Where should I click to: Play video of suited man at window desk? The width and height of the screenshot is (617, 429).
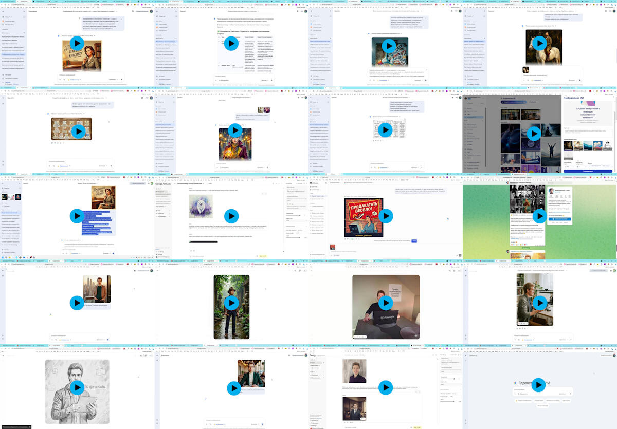[539, 303]
